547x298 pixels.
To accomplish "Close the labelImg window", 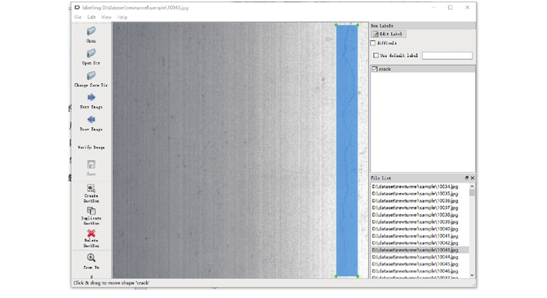I will 468,8.
